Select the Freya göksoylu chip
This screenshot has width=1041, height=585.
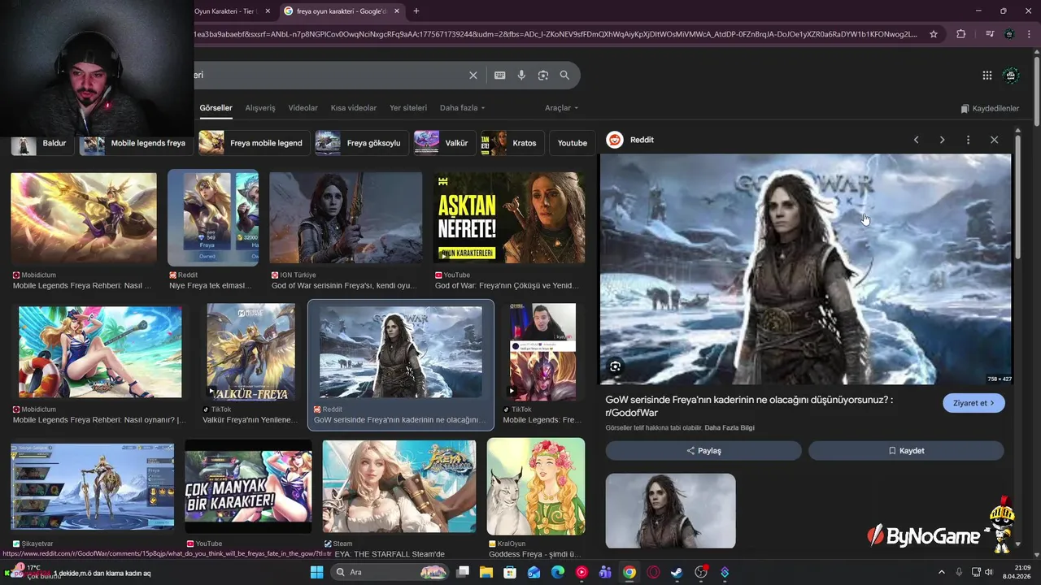(362, 143)
